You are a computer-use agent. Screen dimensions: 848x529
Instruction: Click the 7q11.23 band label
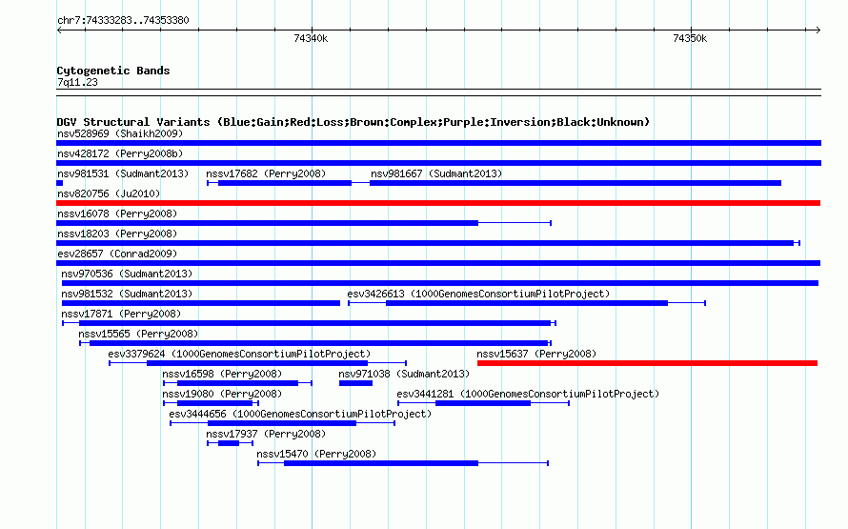[77, 82]
